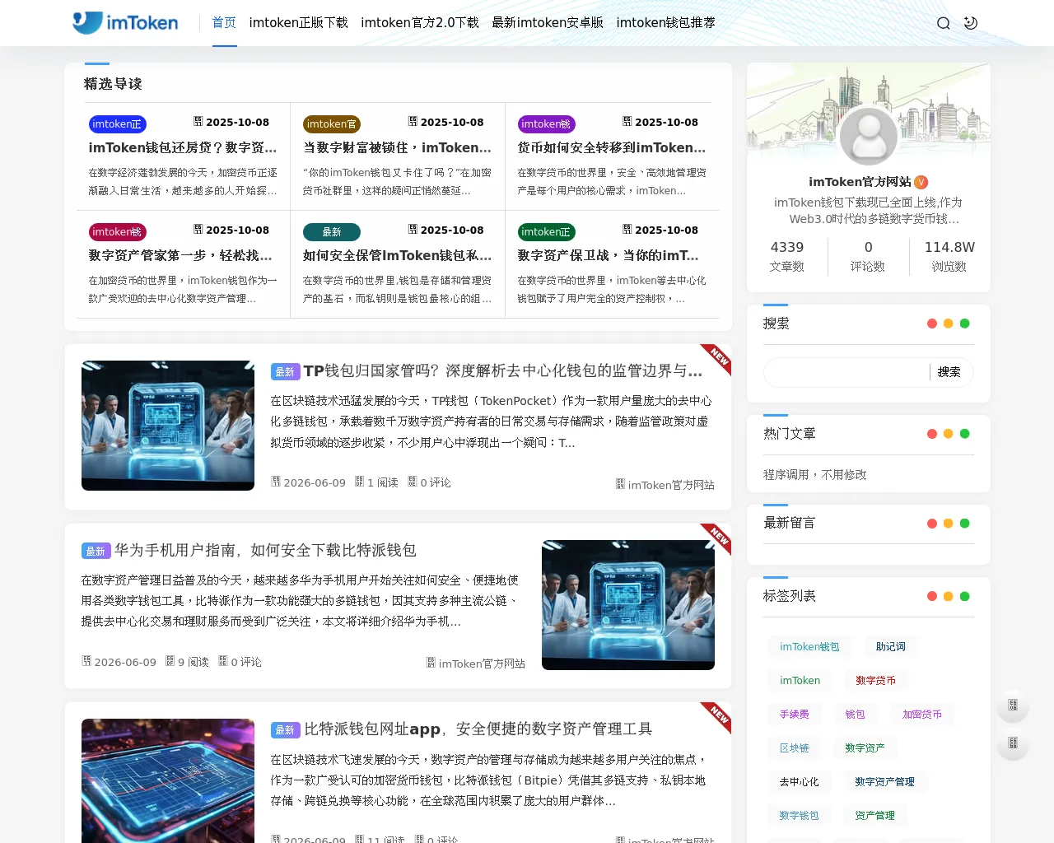Image resolution: width=1054 pixels, height=843 pixels.
Task: Open the imToken tag in the tag list
Action: [800, 681]
